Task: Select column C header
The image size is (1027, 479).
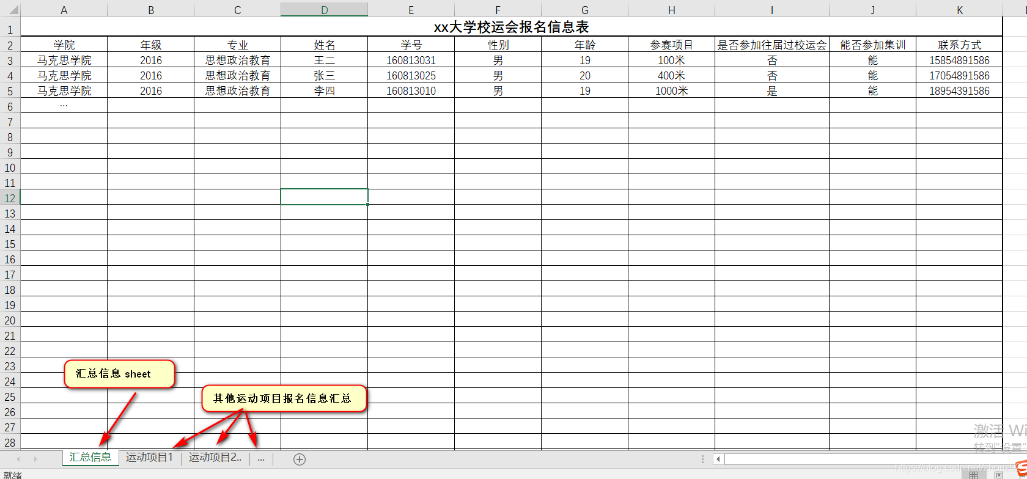Action: 238,10
